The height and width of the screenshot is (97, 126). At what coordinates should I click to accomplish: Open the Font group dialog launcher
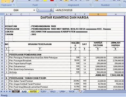pyautogui.click(x=56, y=5)
